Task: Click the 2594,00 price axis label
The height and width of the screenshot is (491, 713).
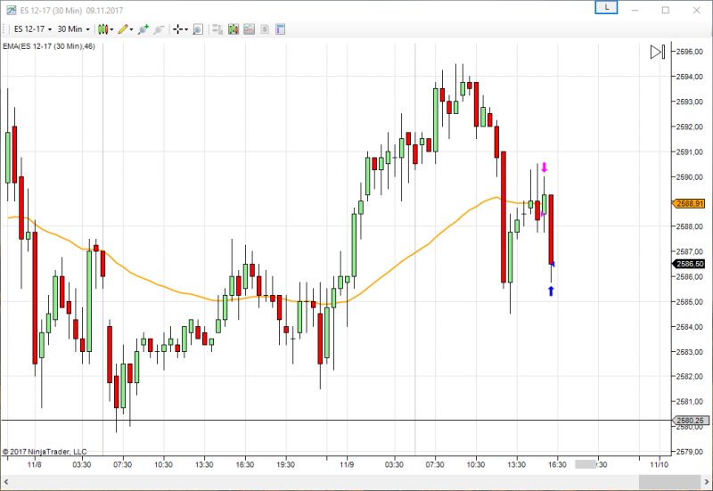Action: pos(690,77)
